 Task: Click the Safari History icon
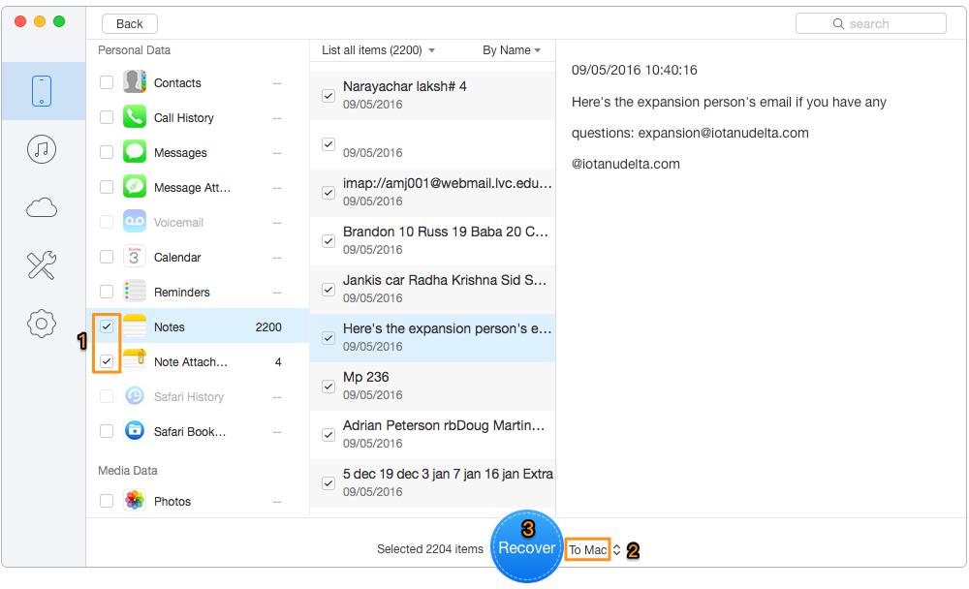(134, 395)
